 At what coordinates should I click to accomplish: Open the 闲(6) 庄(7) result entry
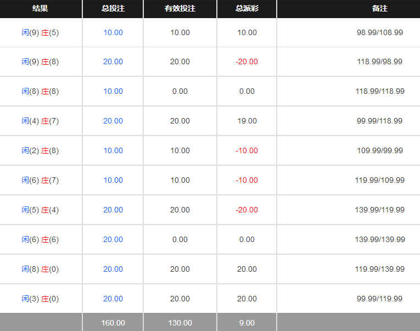coord(40,180)
